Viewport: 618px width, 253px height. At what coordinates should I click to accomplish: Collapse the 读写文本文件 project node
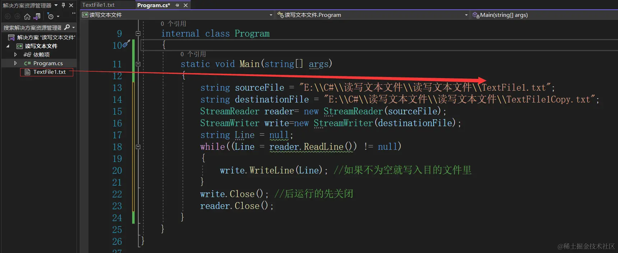point(8,46)
